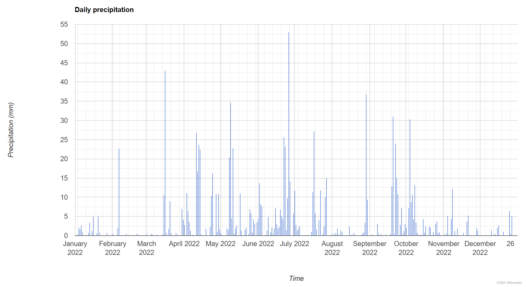
Task: Select the y-axis value 30
Action: pos(64,120)
